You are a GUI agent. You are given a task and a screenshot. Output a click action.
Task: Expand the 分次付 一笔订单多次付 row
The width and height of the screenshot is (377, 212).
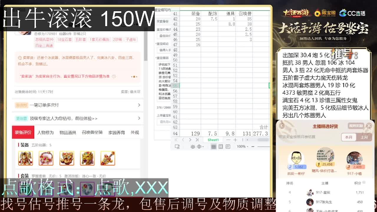tap(78, 105)
